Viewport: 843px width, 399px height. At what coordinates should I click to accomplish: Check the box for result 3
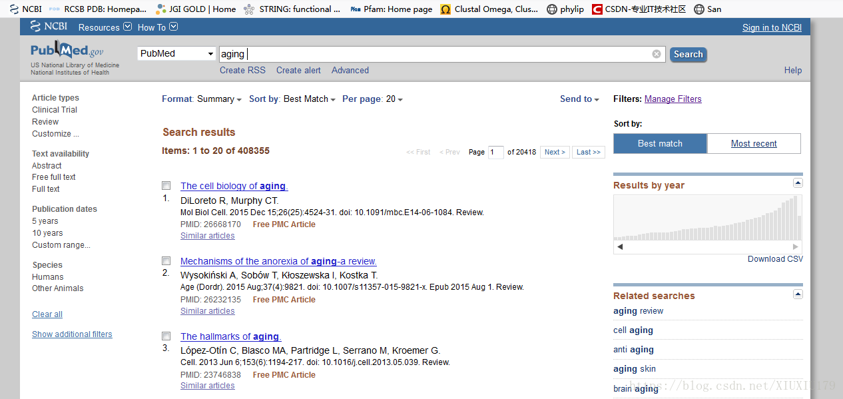pyautogui.click(x=166, y=336)
